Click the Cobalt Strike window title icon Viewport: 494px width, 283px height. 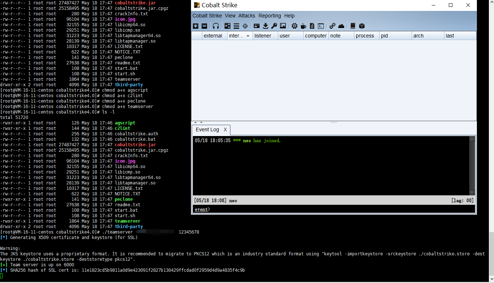[197, 5]
